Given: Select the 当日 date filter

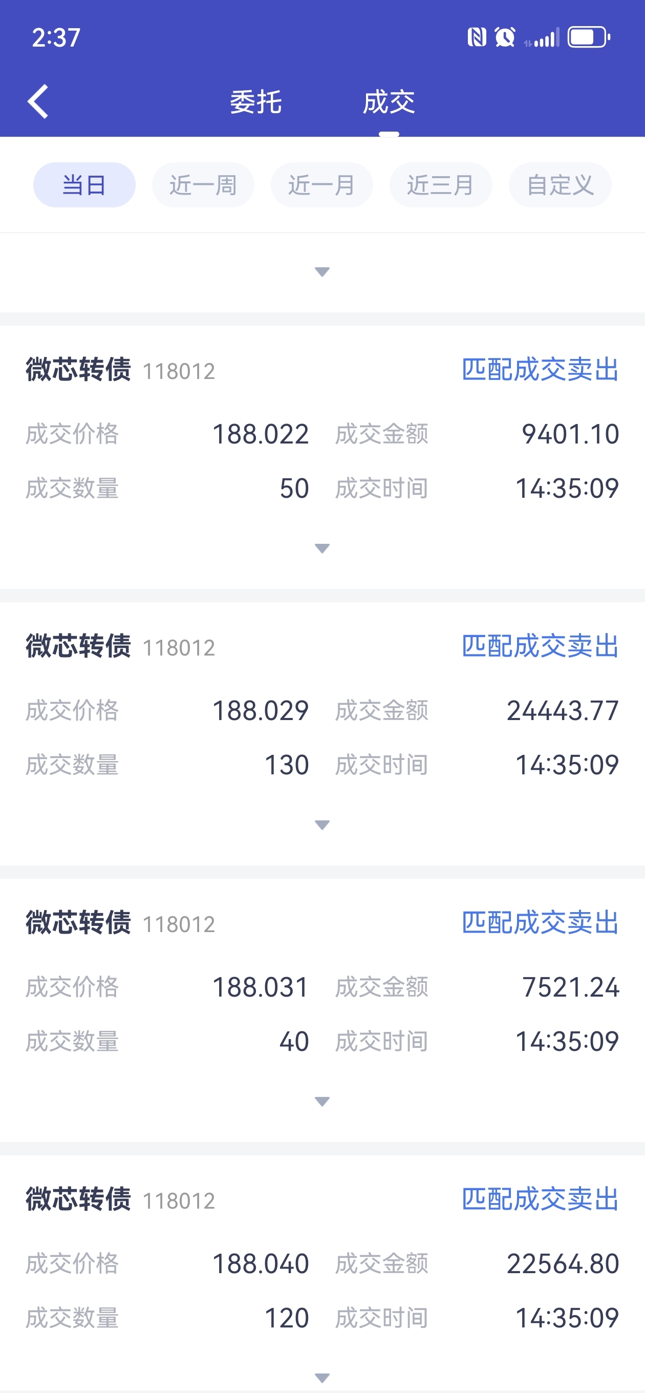Looking at the screenshot, I should pos(84,185).
